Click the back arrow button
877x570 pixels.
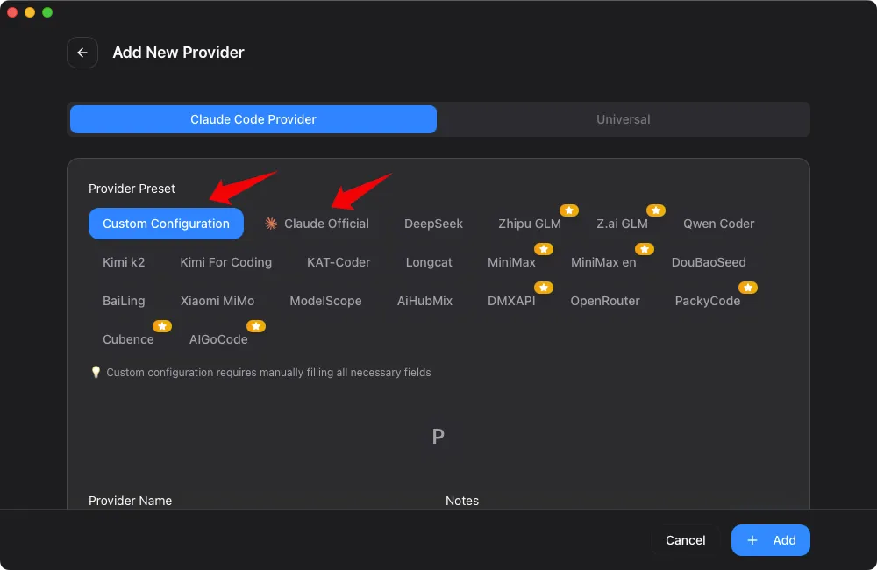[82, 53]
